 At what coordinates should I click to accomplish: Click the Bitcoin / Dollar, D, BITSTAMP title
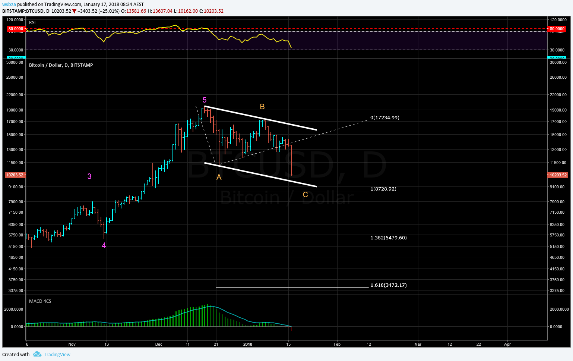point(61,65)
